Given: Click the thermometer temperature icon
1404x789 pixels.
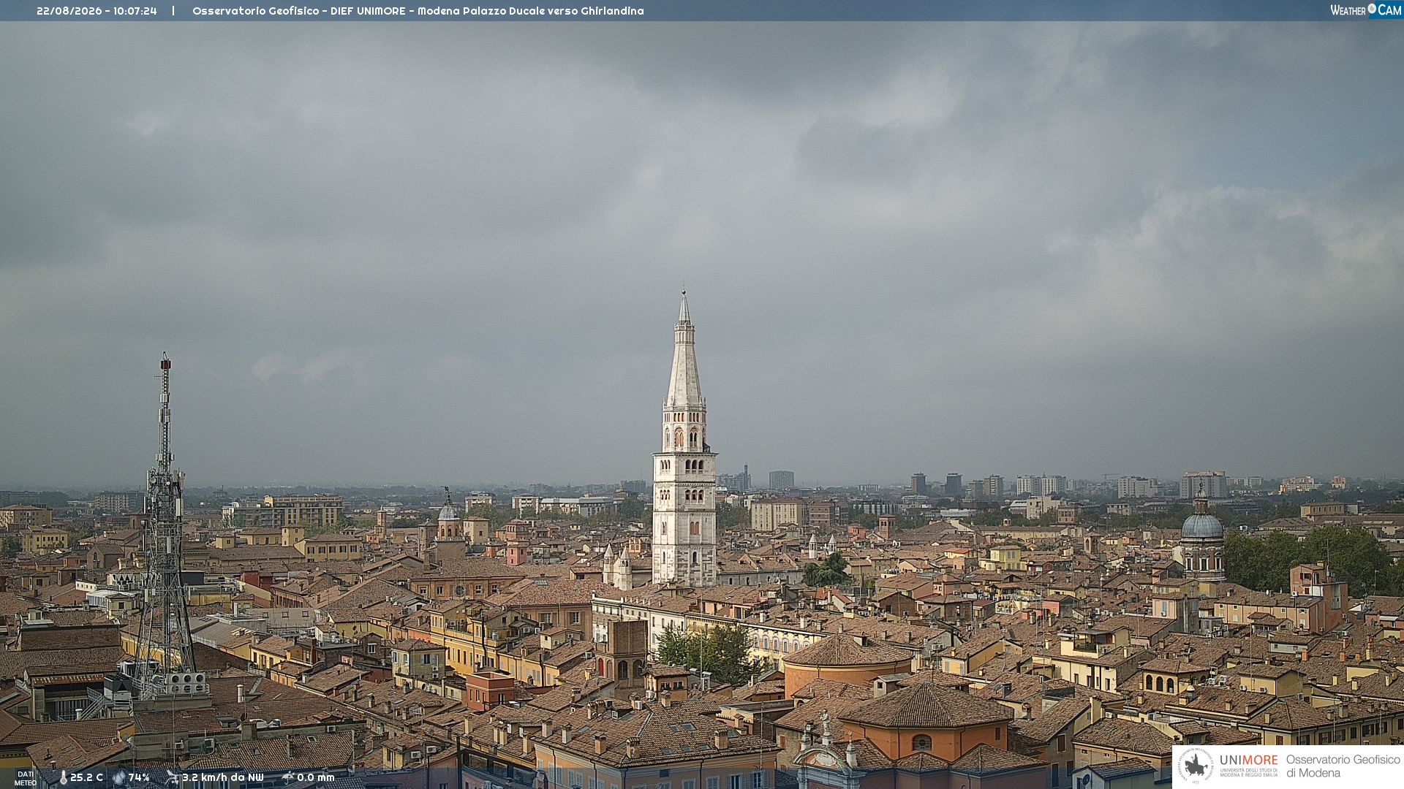Looking at the screenshot, I should pos(63,778).
